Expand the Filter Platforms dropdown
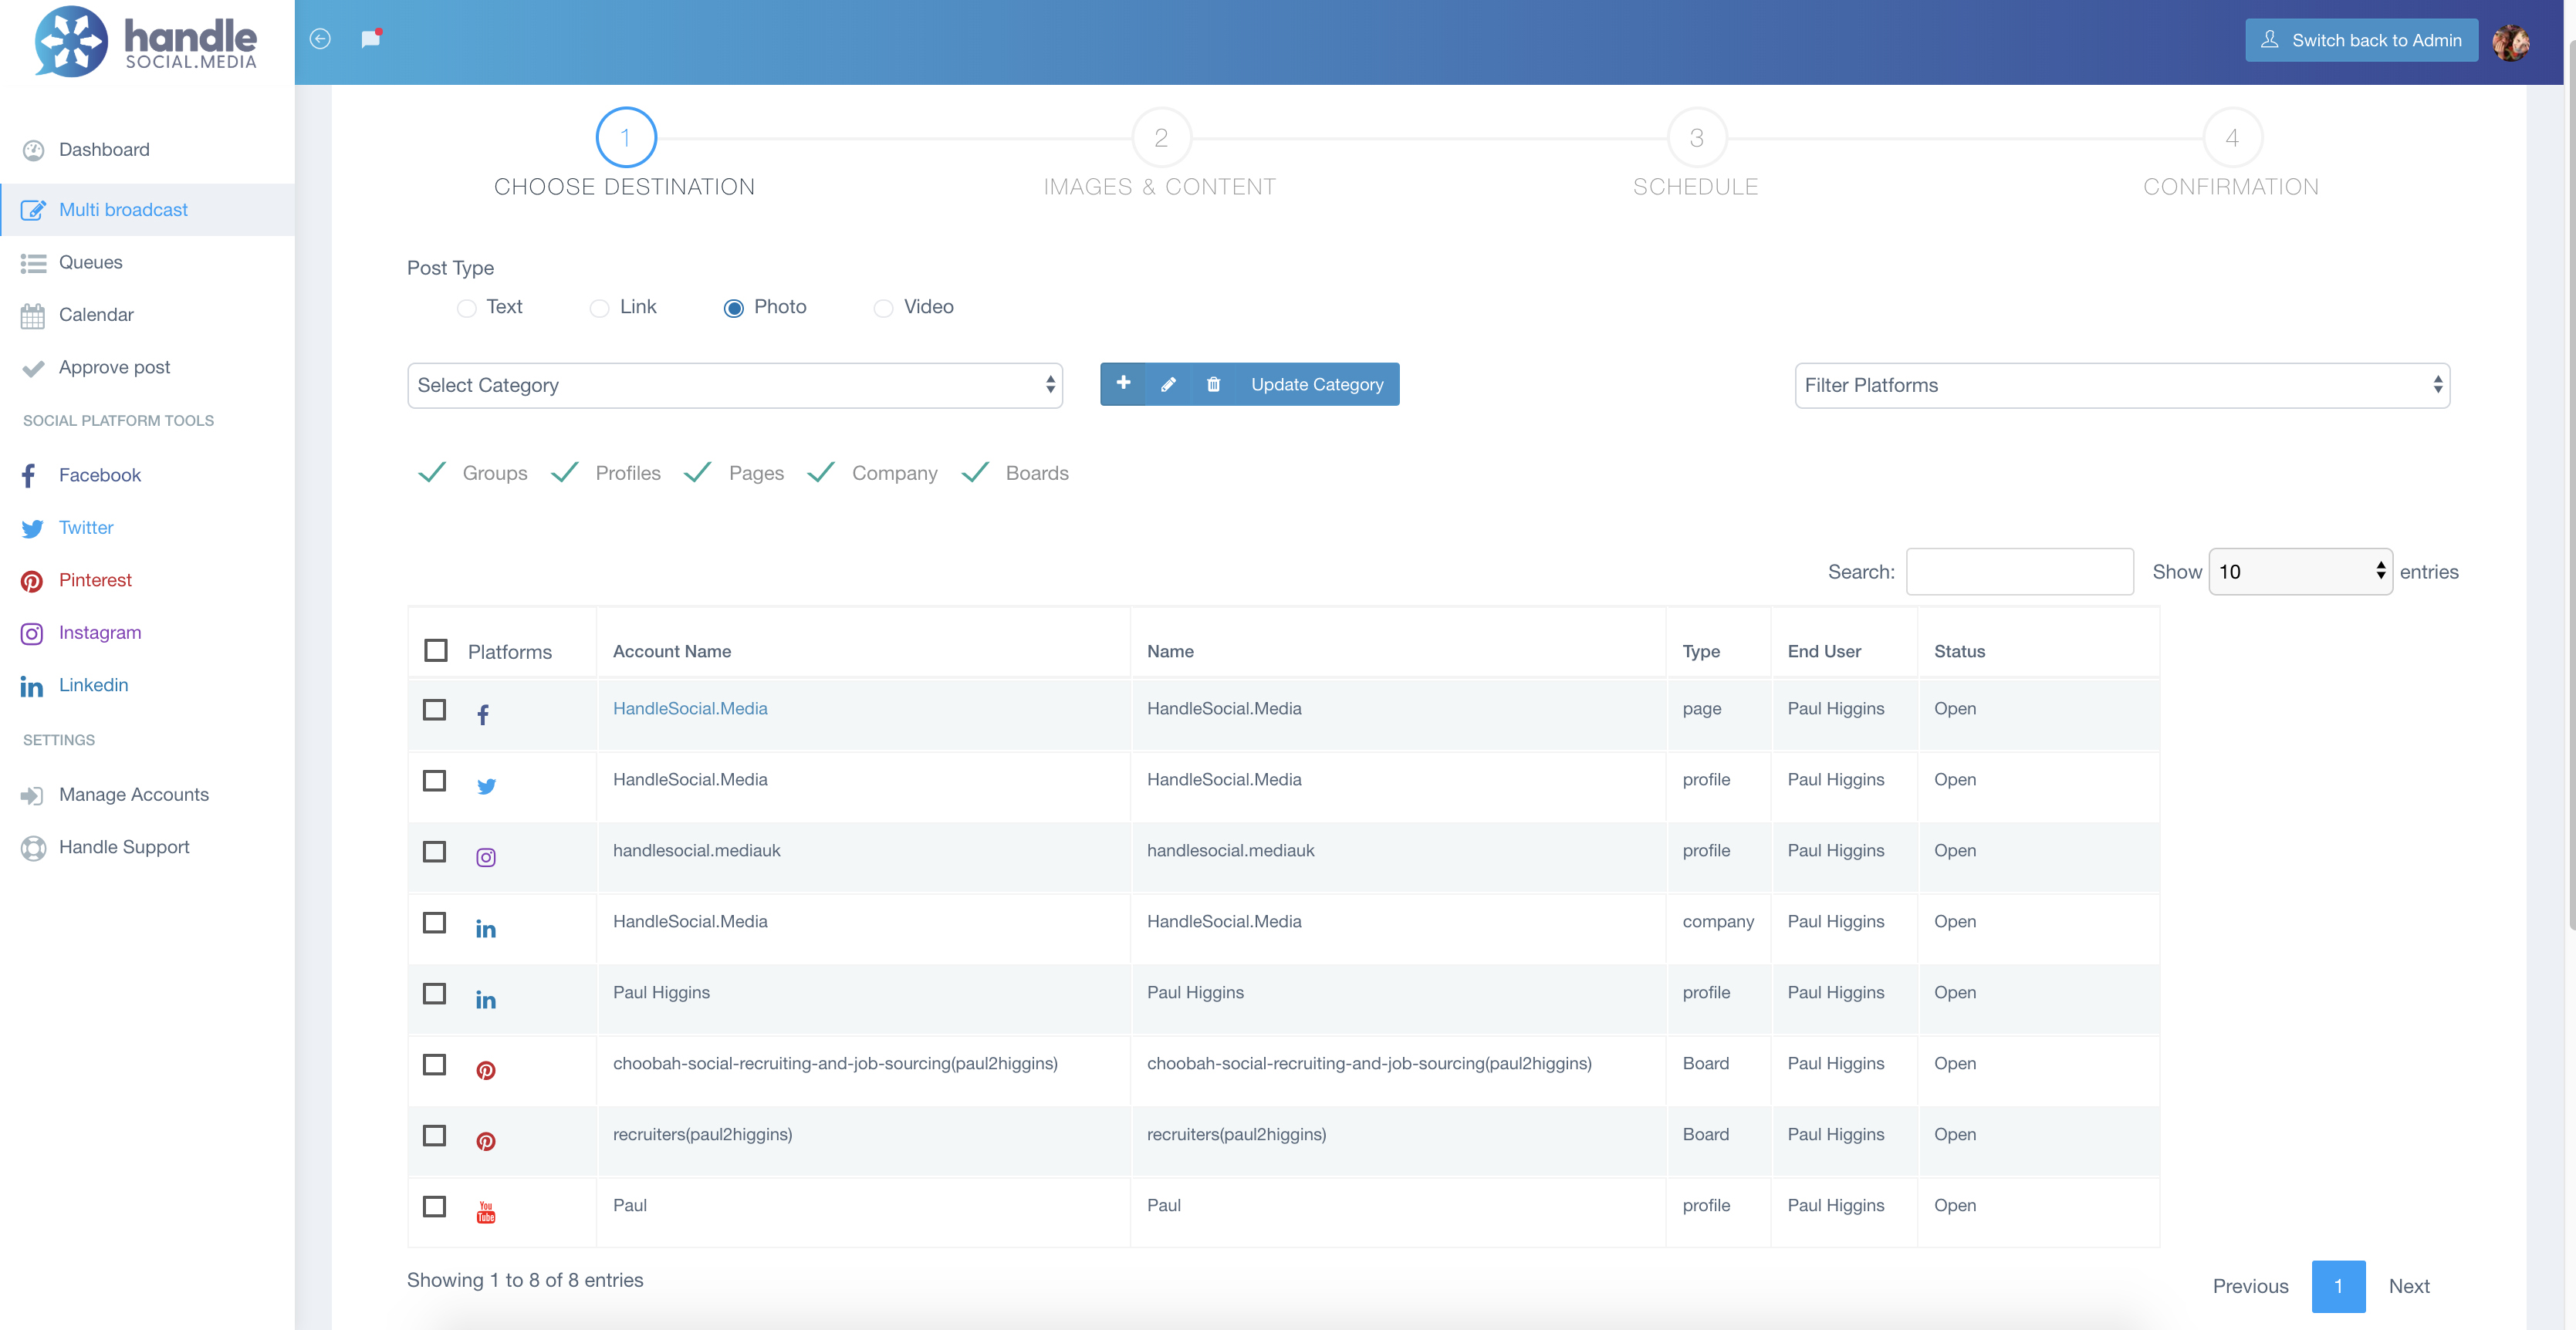 (x=2121, y=385)
